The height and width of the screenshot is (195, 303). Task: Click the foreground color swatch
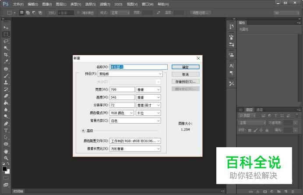4,169
